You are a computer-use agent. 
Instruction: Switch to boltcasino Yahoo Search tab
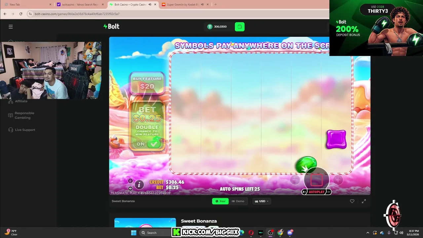[x=80, y=5]
